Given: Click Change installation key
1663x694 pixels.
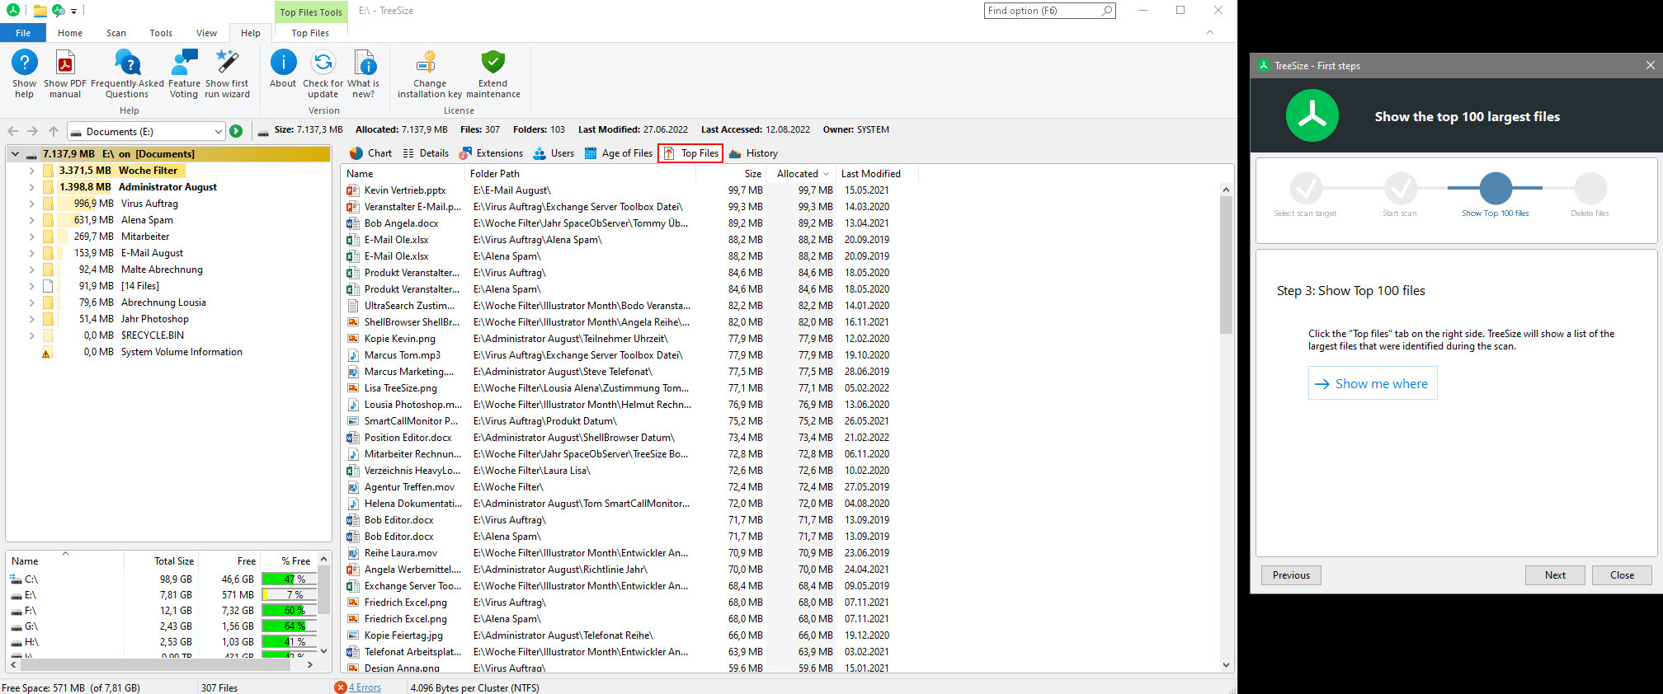Looking at the screenshot, I should pos(429,63).
